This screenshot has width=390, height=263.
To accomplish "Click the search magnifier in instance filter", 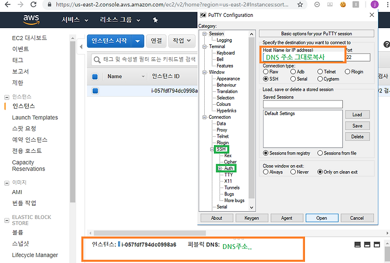I will click(x=97, y=60).
